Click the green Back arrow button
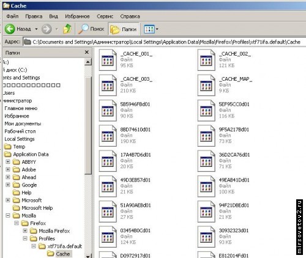The width and height of the screenshot is (306, 258). click(x=10, y=29)
